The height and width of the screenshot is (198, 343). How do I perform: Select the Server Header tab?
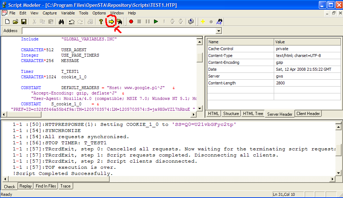coord(280,114)
